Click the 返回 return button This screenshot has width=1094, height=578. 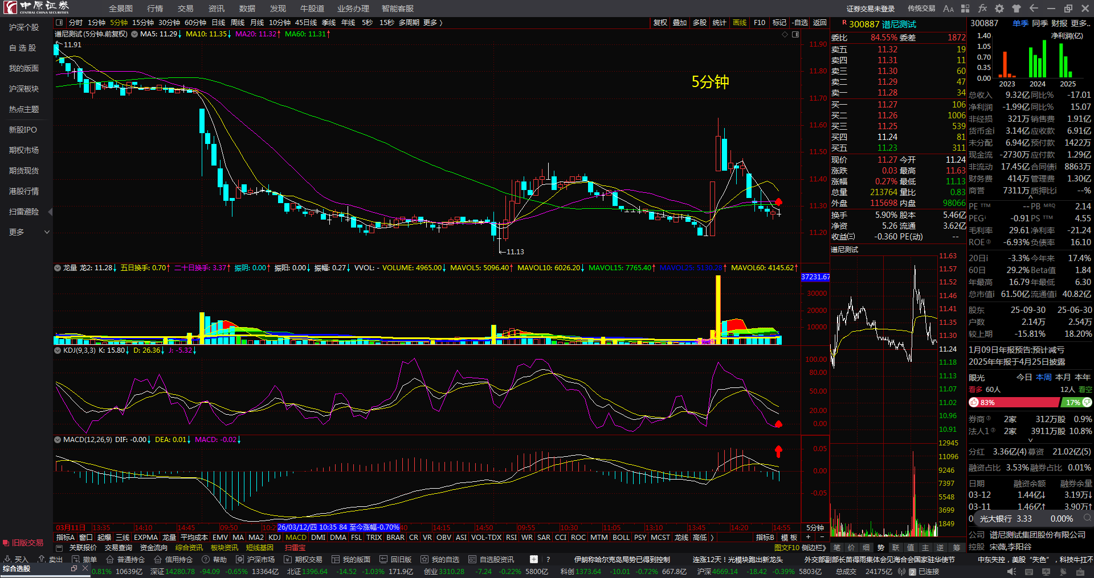tap(820, 23)
